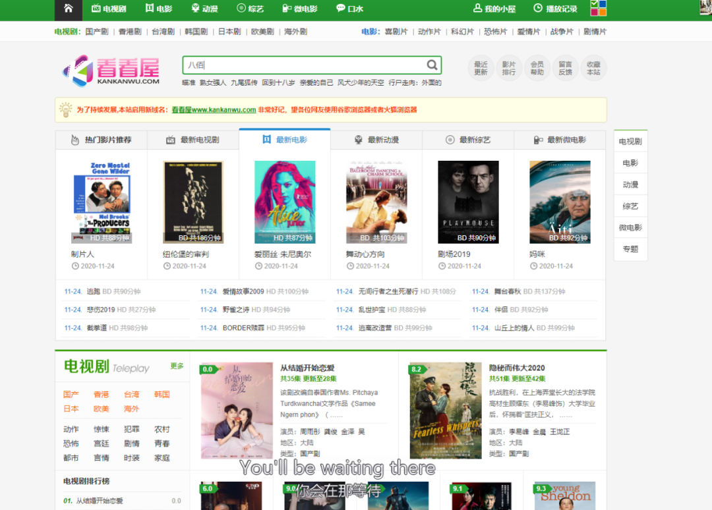Click the home icon in top navigation
Viewport: 712px width, 510px height.
(x=68, y=9)
